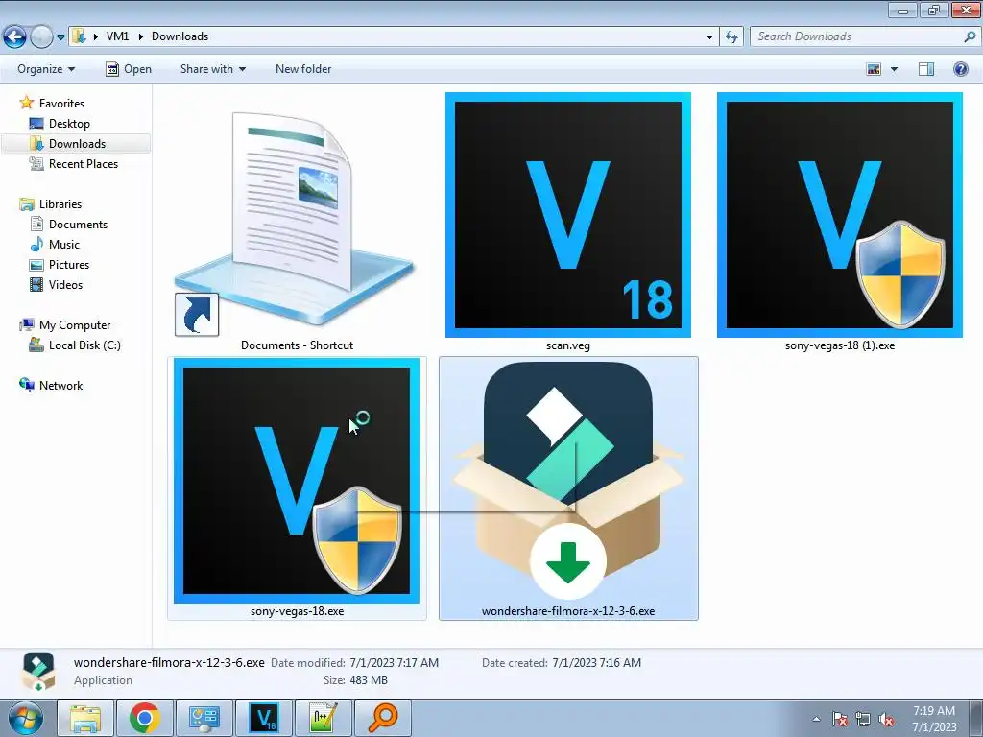Click Downloads in the address breadcrumb

coord(180,36)
